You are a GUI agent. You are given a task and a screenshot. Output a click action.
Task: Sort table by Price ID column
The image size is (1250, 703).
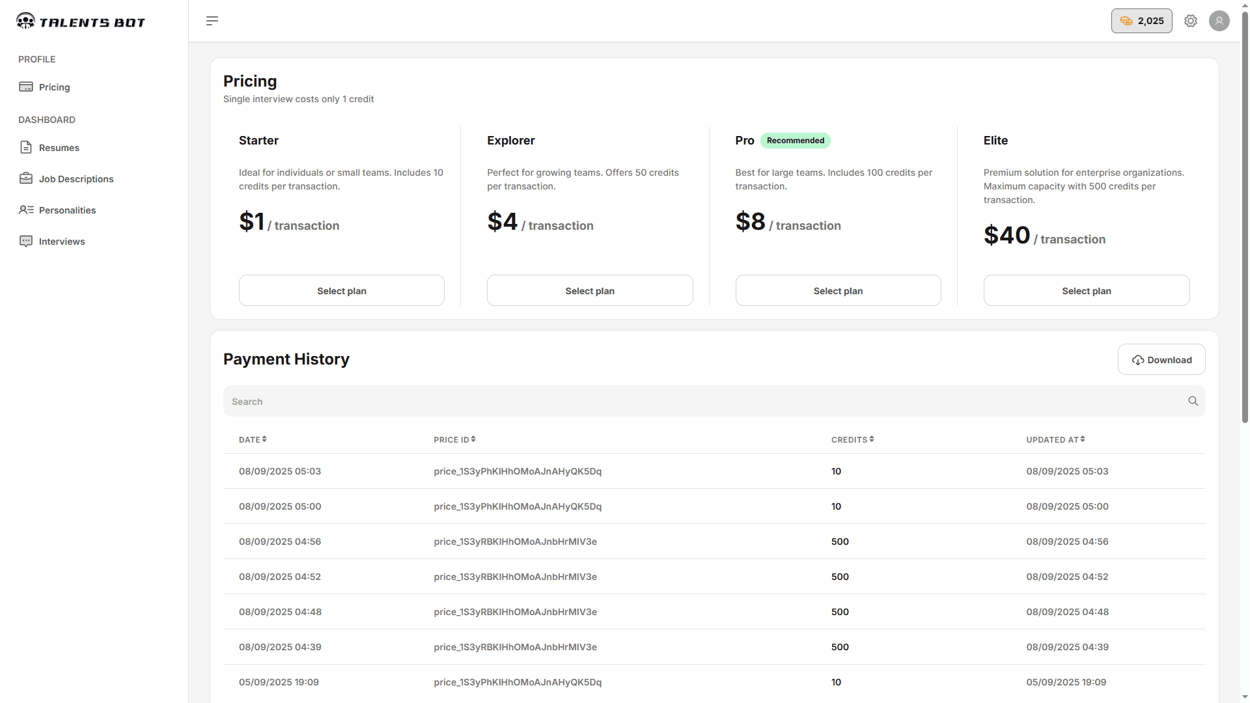454,440
